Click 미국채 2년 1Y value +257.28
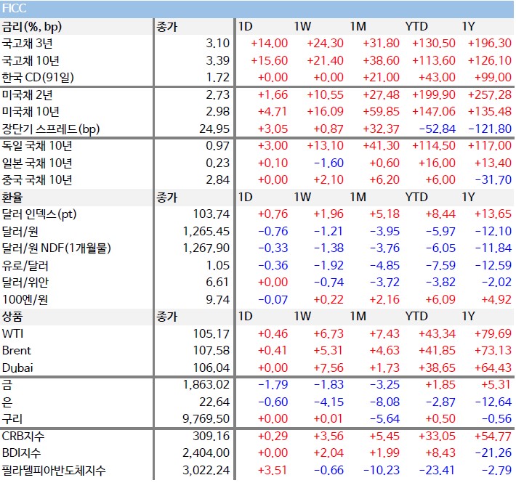516x483 pixels. point(489,94)
